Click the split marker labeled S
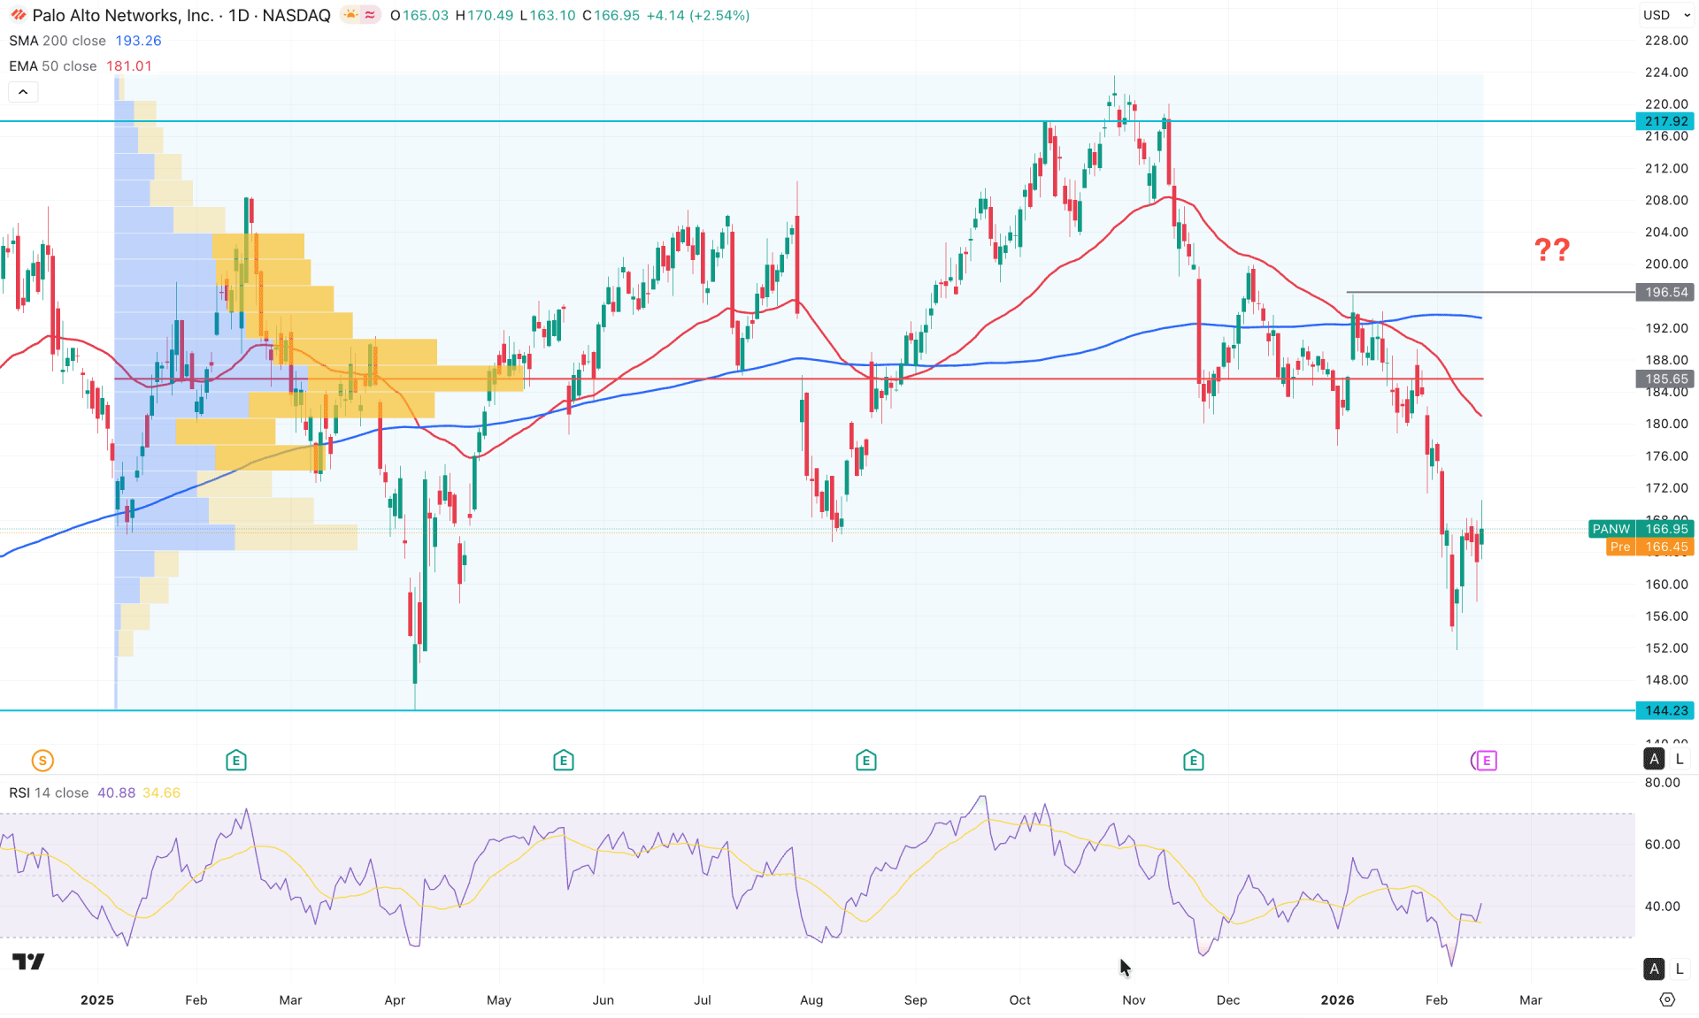The height and width of the screenshot is (1018, 1699). pos(42,760)
